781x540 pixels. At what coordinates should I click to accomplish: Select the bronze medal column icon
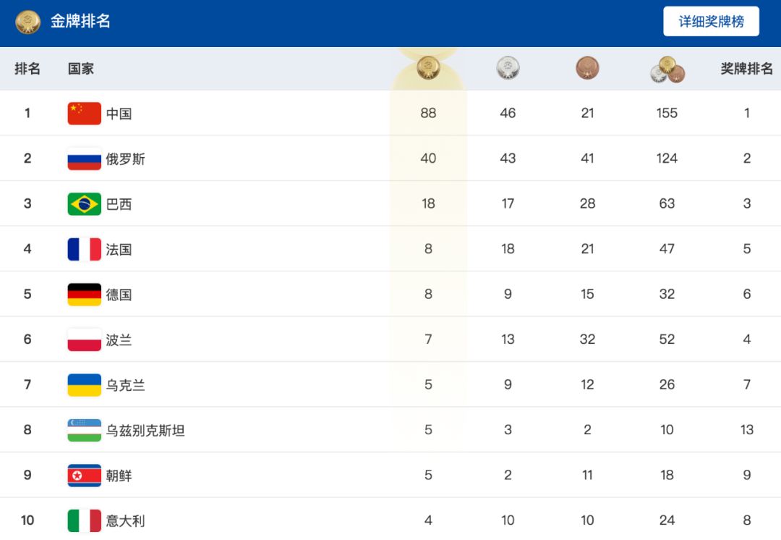[x=587, y=68]
